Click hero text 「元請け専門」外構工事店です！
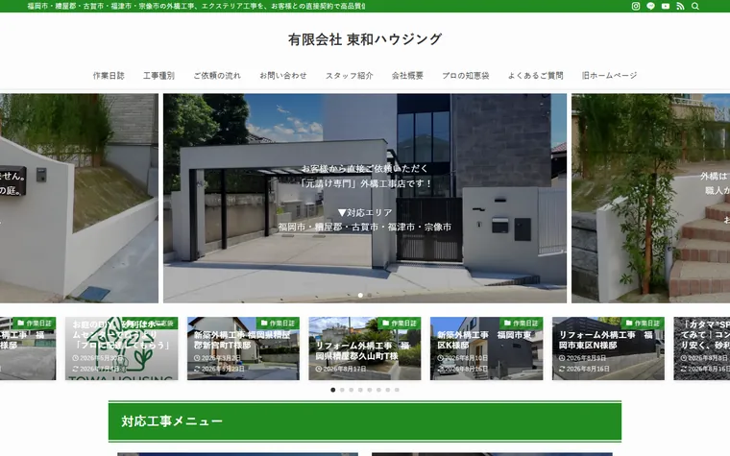 pos(365,183)
